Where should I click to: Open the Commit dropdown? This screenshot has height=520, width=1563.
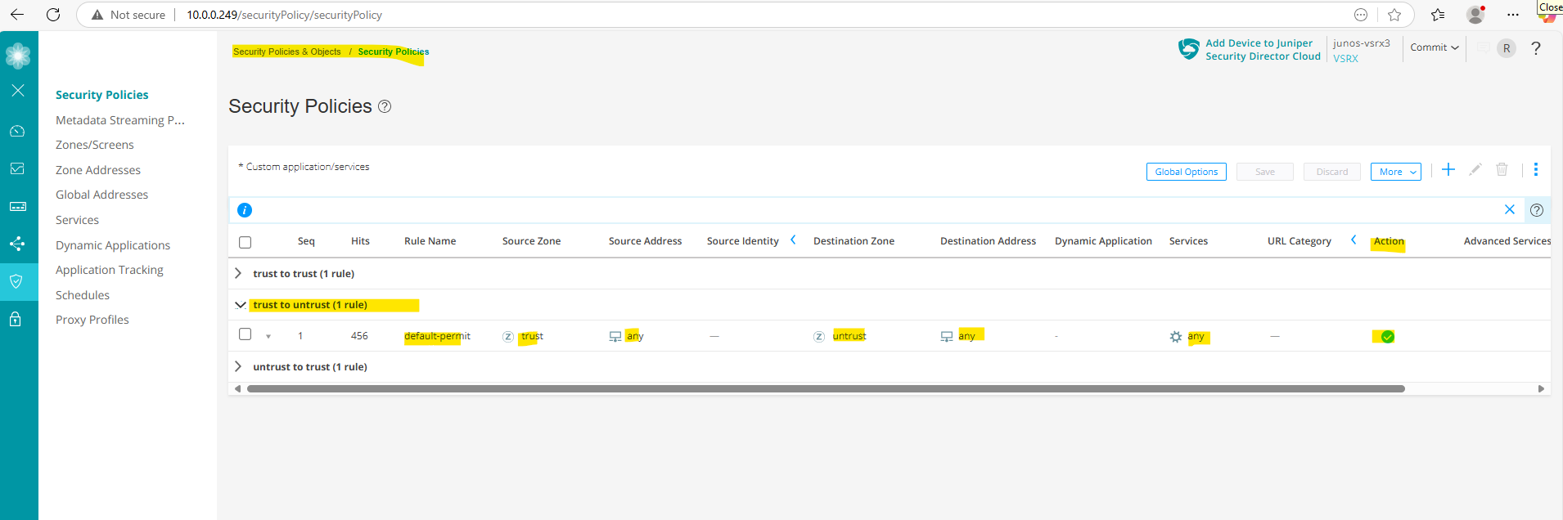[x=1434, y=47]
